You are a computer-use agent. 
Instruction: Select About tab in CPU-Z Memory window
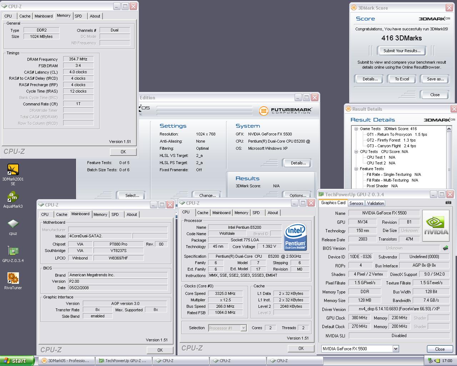click(95, 16)
